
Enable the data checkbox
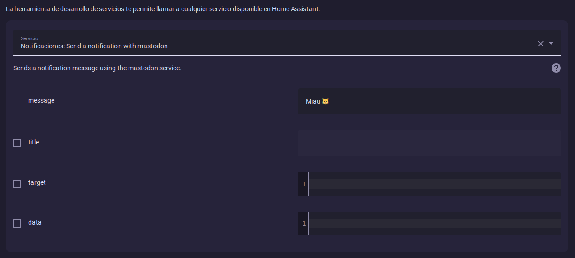tap(17, 223)
